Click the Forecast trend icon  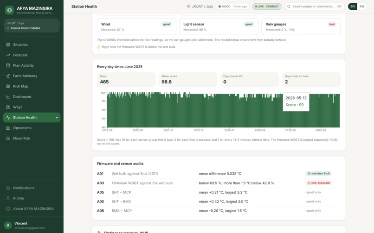8,55
